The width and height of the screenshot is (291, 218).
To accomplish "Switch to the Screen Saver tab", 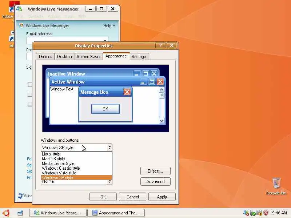I will coord(88,57).
